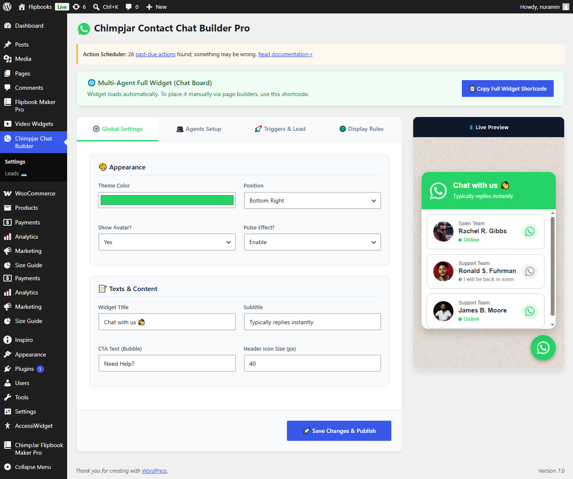Open Chimpjar Chat Builder menu
Screen dimensions: 573x479
34,142
